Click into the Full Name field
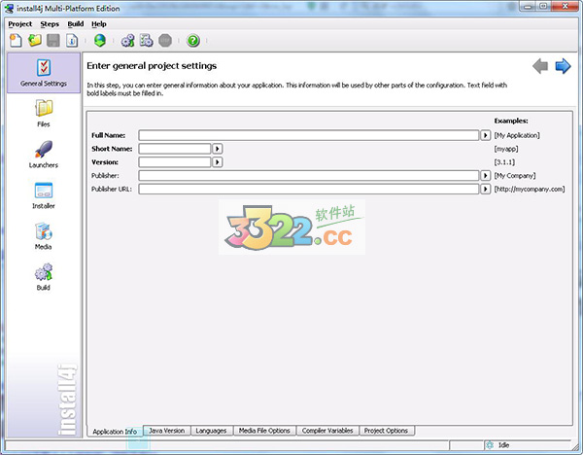The height and width of the screenshot is (455, 583). tap(309, 135)
